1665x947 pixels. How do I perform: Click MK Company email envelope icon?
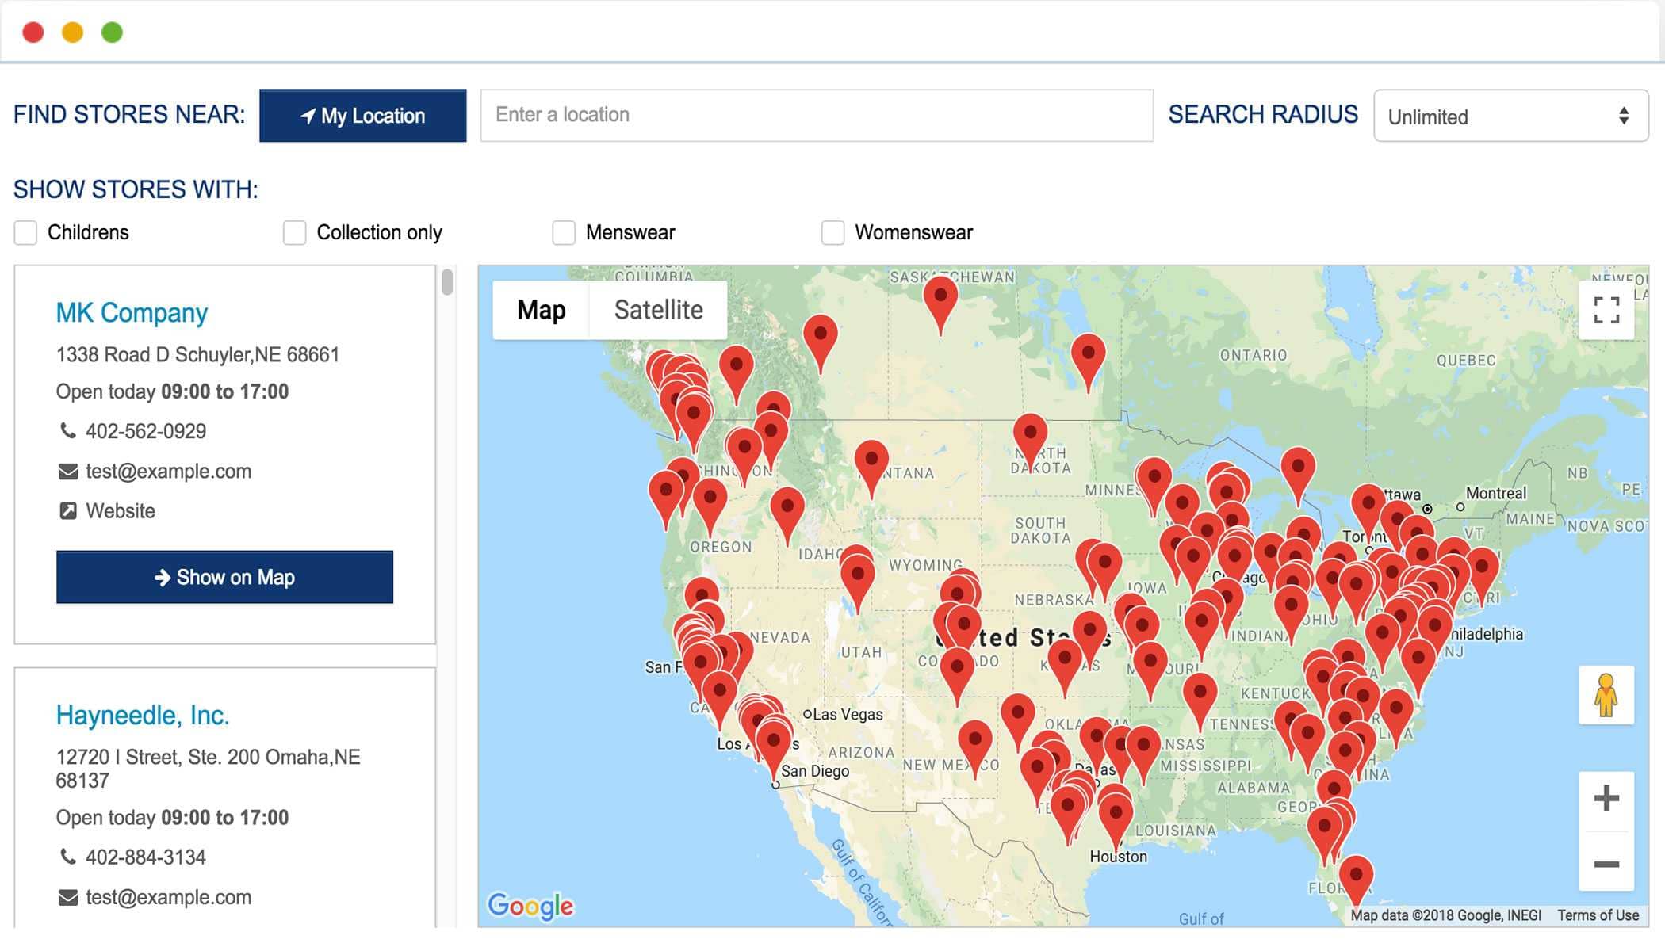click(68, 472)
